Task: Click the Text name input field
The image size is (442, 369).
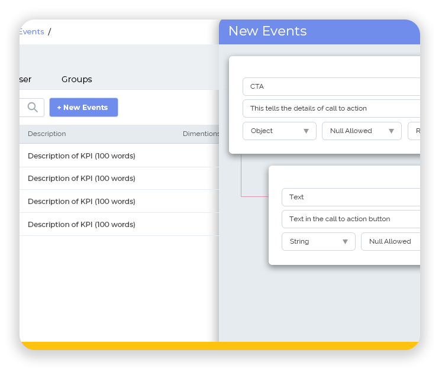Action: [350, 197]
